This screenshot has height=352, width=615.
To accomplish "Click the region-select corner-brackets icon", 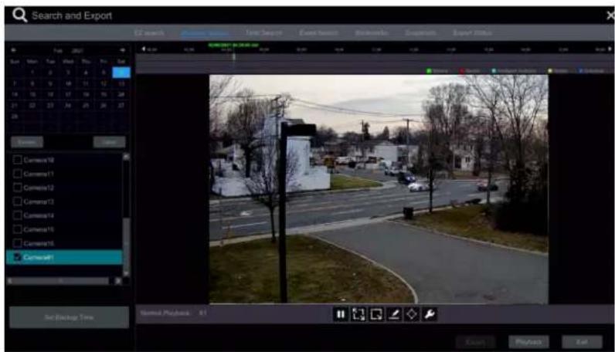I will pyautogui.click(x=358, y=314).
